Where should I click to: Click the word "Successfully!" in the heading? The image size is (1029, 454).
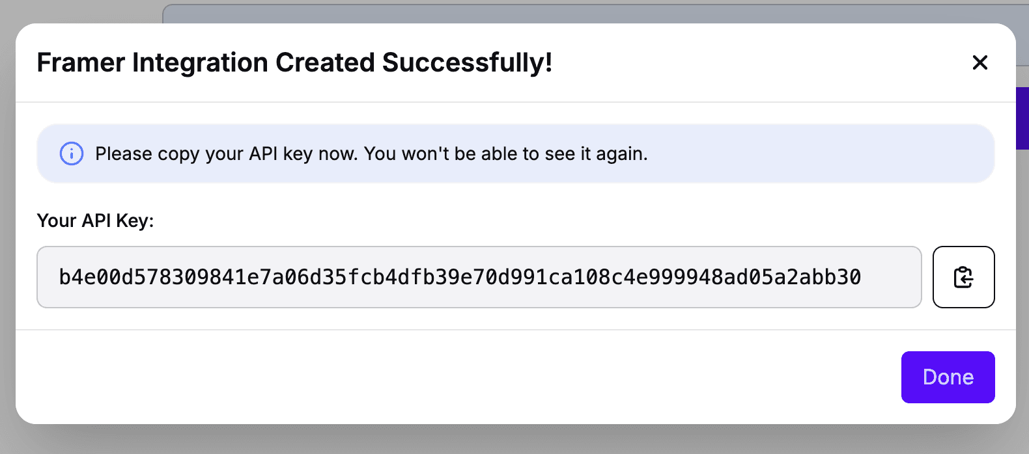click(x=467, y=63)
